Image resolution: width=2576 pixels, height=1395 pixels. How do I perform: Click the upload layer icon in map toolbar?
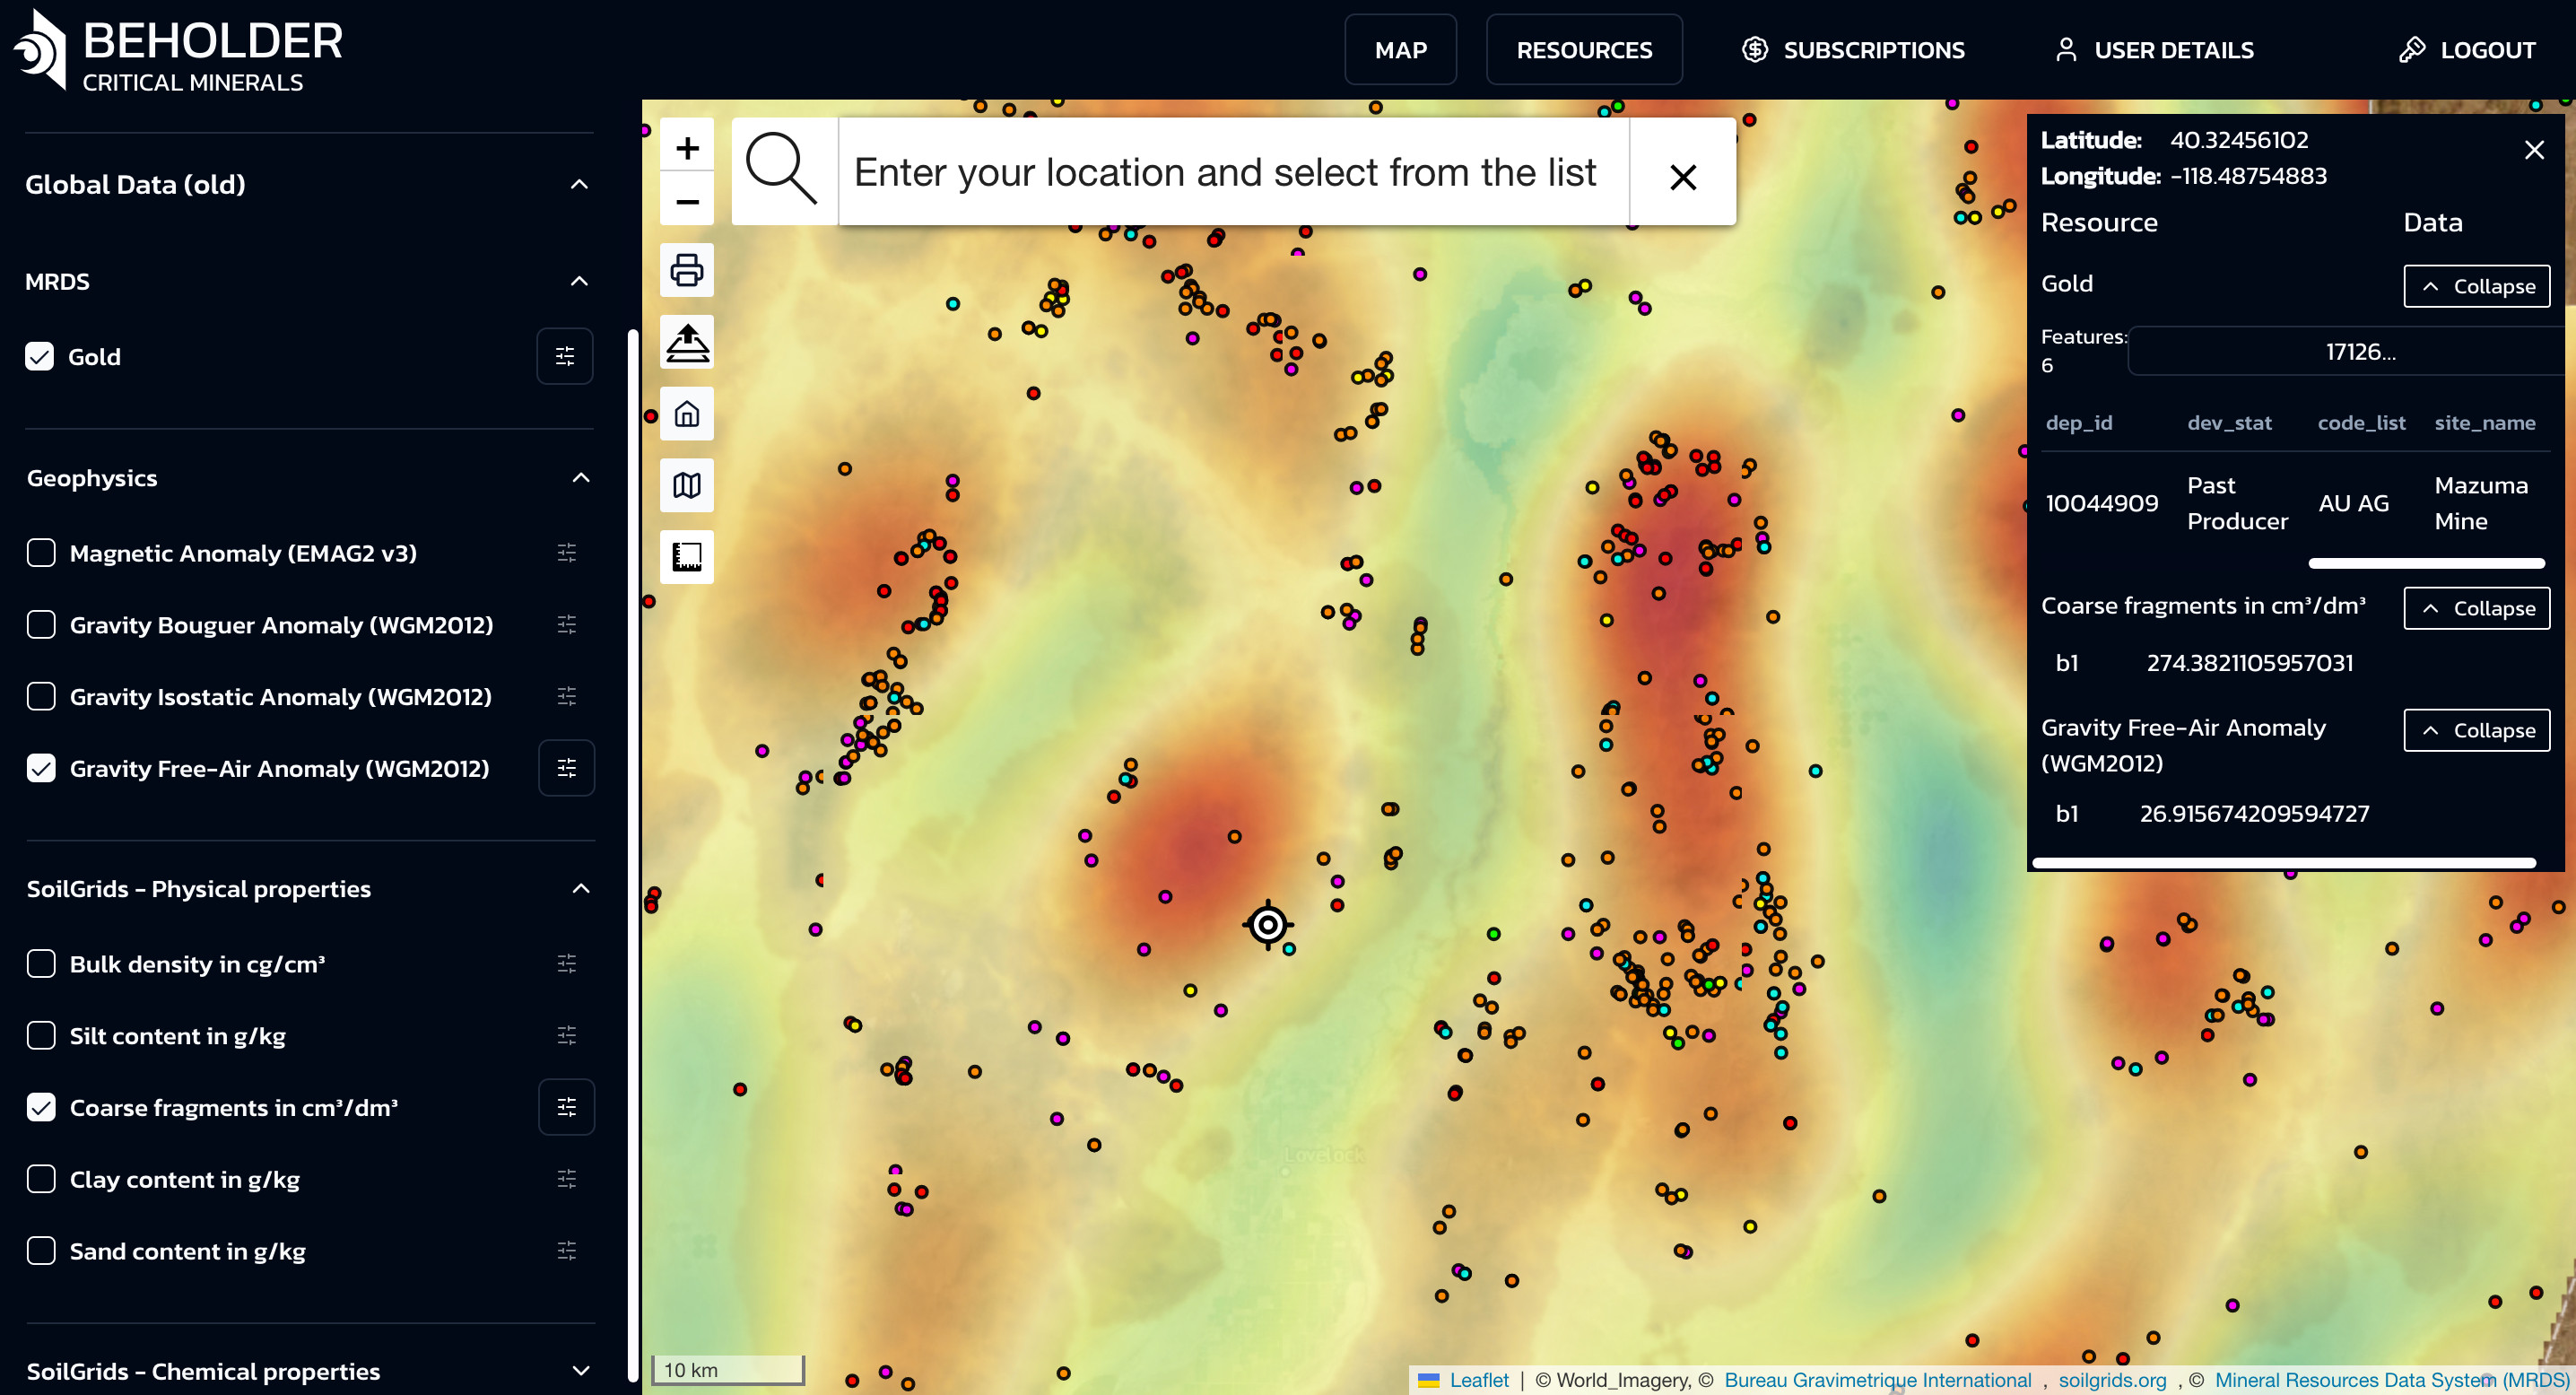tap(687, 342)
